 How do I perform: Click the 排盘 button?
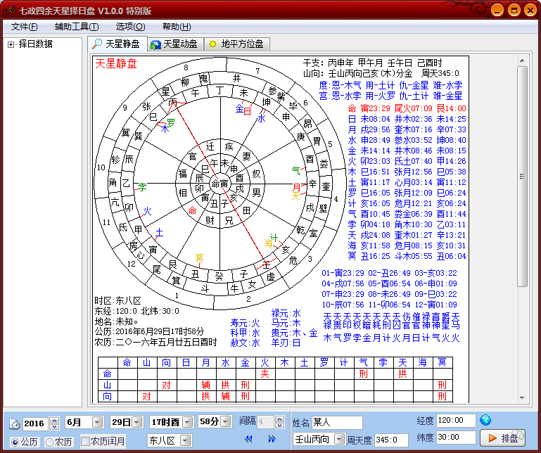503,438
